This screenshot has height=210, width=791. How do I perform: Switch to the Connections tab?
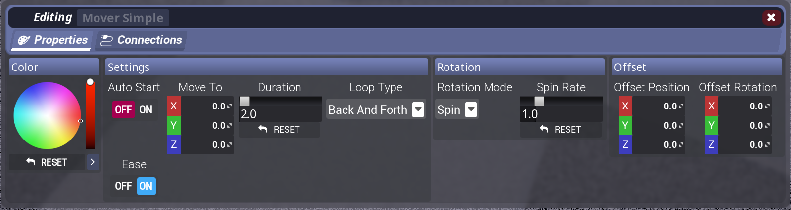pyautogui.click(x=141, y=40)
